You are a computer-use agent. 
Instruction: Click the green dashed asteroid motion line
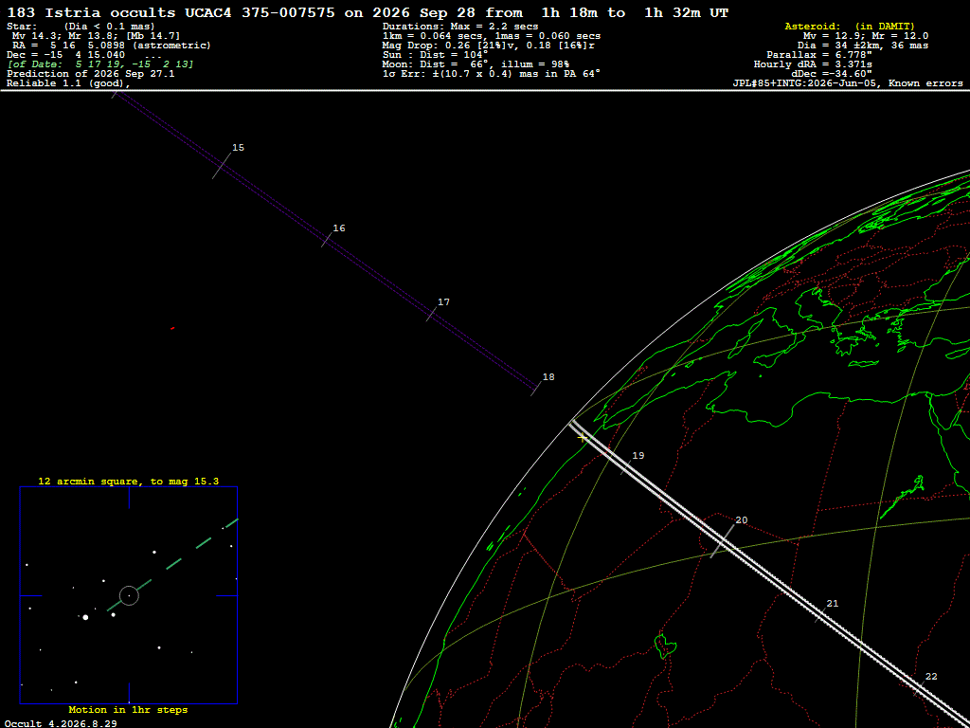pyautogui.click(x=172, y=565)
